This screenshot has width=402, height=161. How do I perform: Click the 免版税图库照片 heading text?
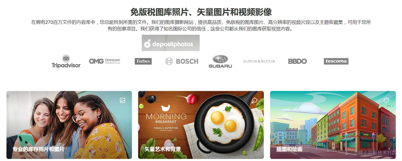(160, 12)
